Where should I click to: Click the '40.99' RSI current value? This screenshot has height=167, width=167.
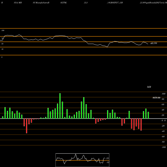(x=154, y=43)
